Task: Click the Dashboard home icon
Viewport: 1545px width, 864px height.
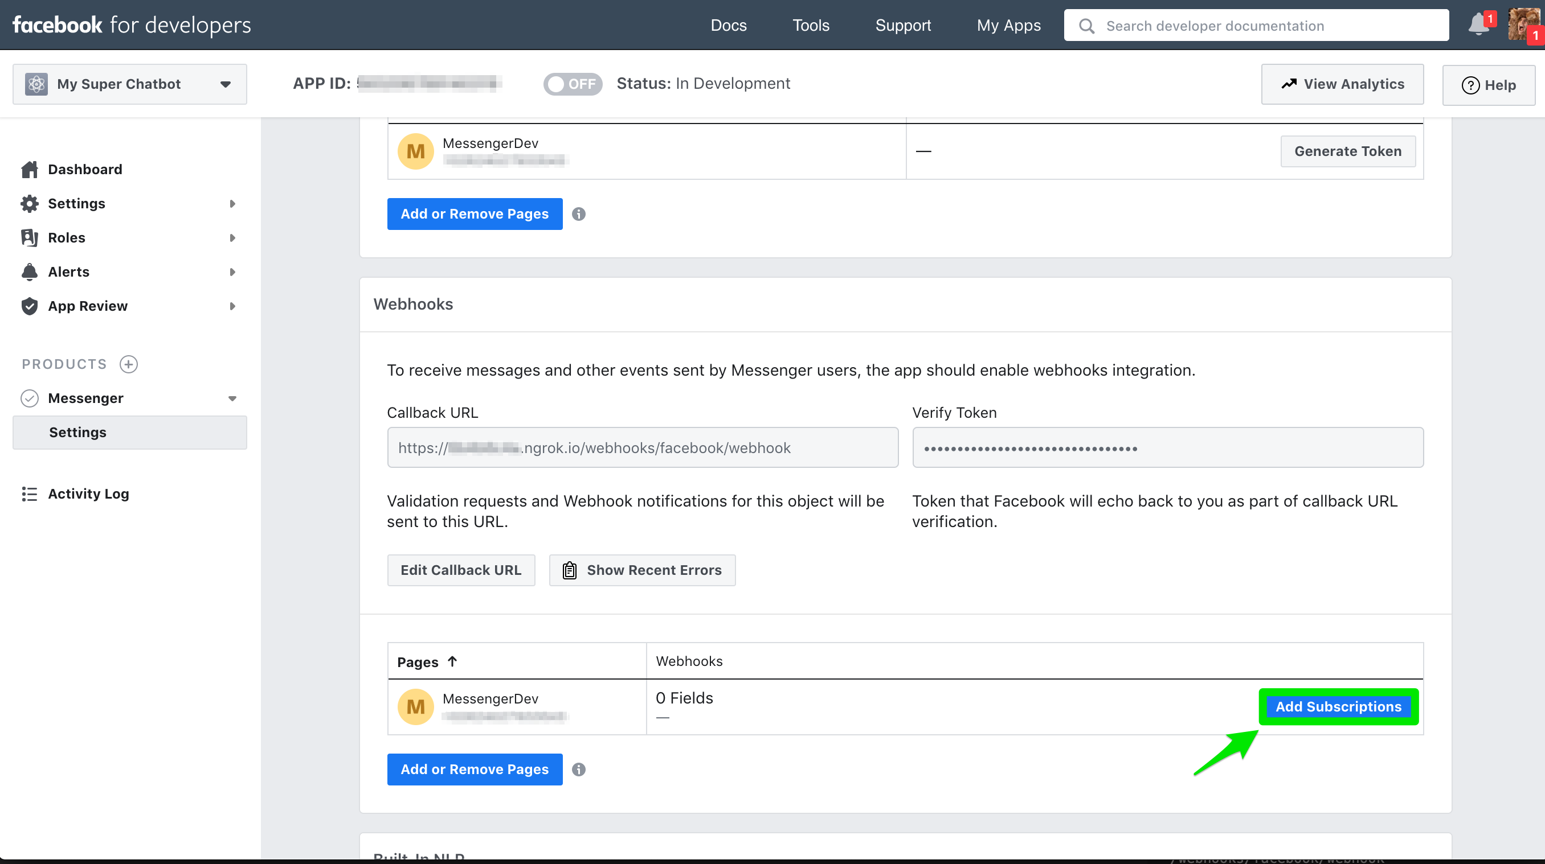Action: (30, 170)
